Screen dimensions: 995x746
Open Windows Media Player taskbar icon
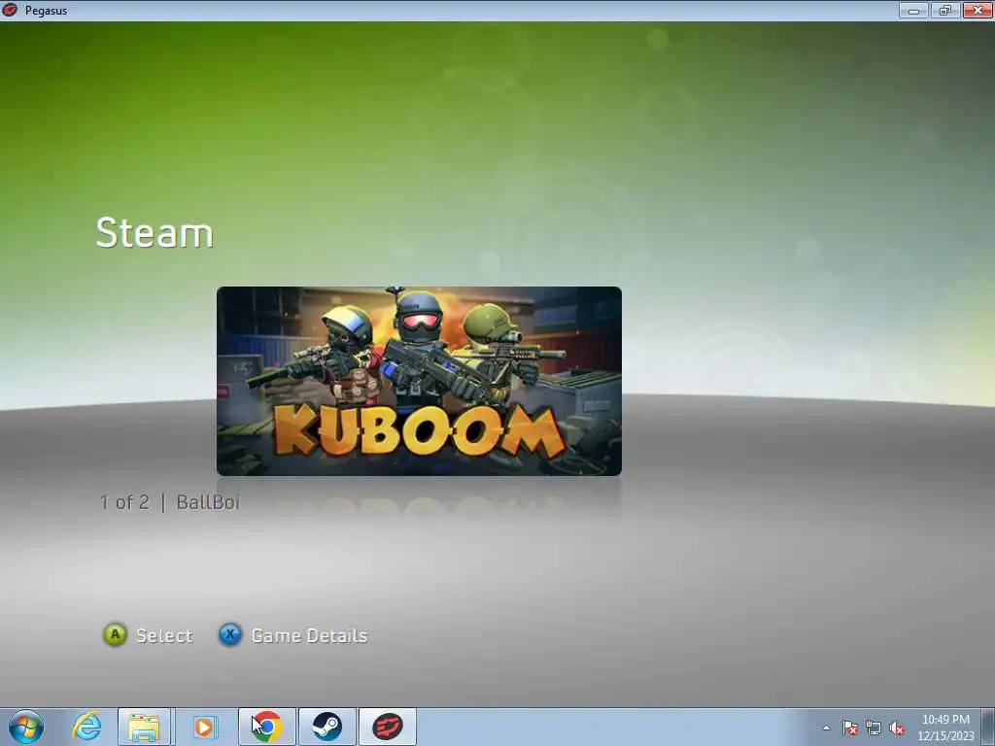tap(204, 727)
